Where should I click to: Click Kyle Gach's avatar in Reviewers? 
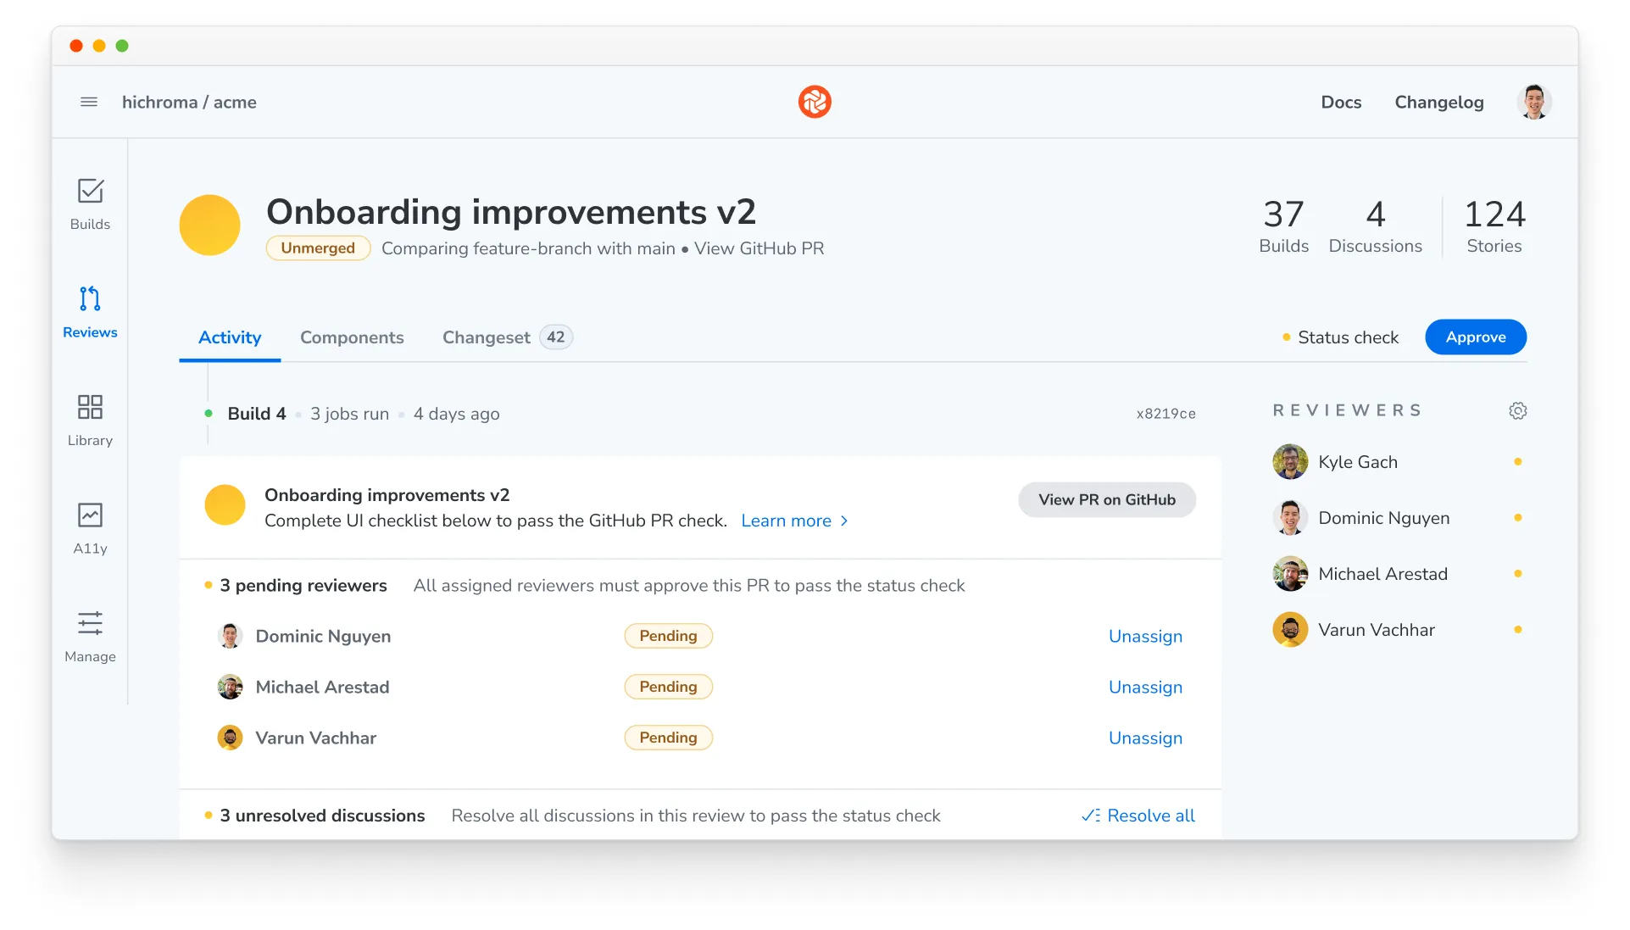pos(1290,462)
